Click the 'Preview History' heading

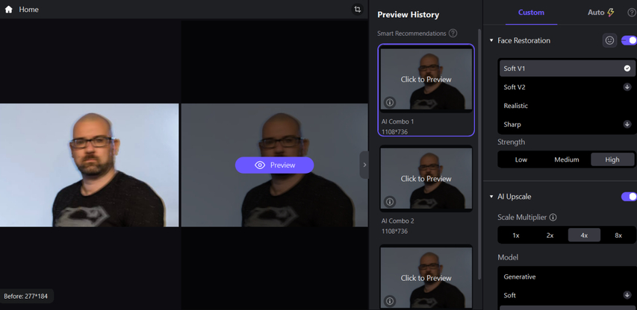point(408,15)
